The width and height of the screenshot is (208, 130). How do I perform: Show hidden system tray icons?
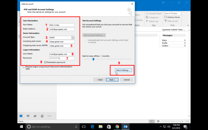[x=161, y=127]
